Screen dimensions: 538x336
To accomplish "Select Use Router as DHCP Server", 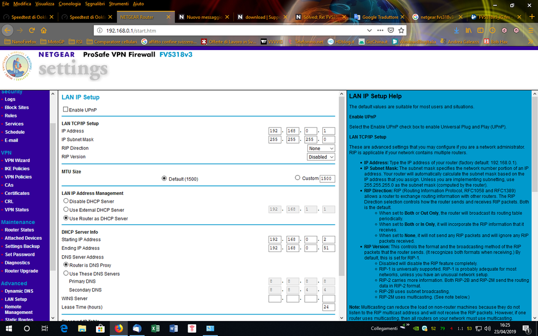I will [65, 218].
